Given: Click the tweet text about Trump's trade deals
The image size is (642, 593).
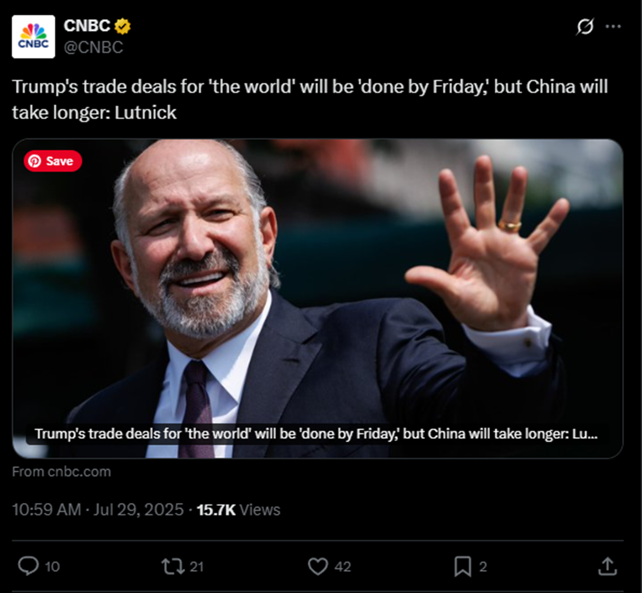Looking at the screenshot, I should 310,99.
